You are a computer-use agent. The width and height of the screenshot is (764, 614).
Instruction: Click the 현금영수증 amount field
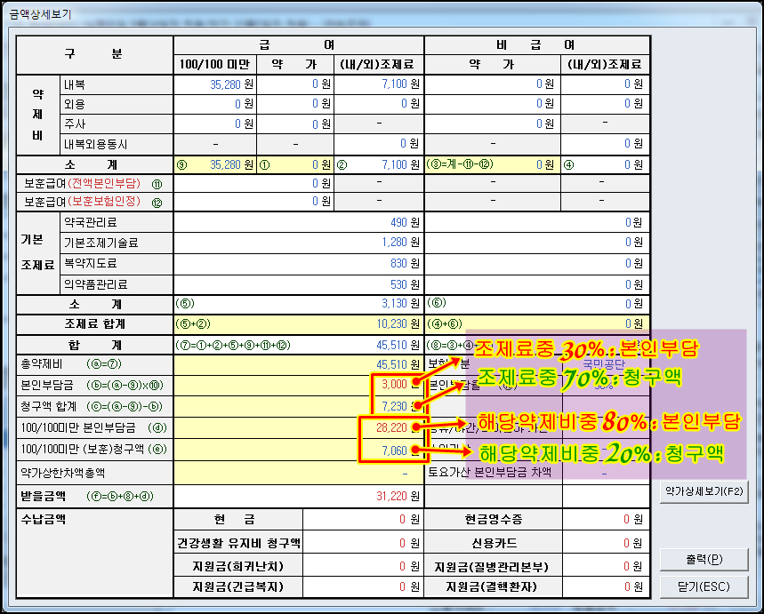pos(606,521)
